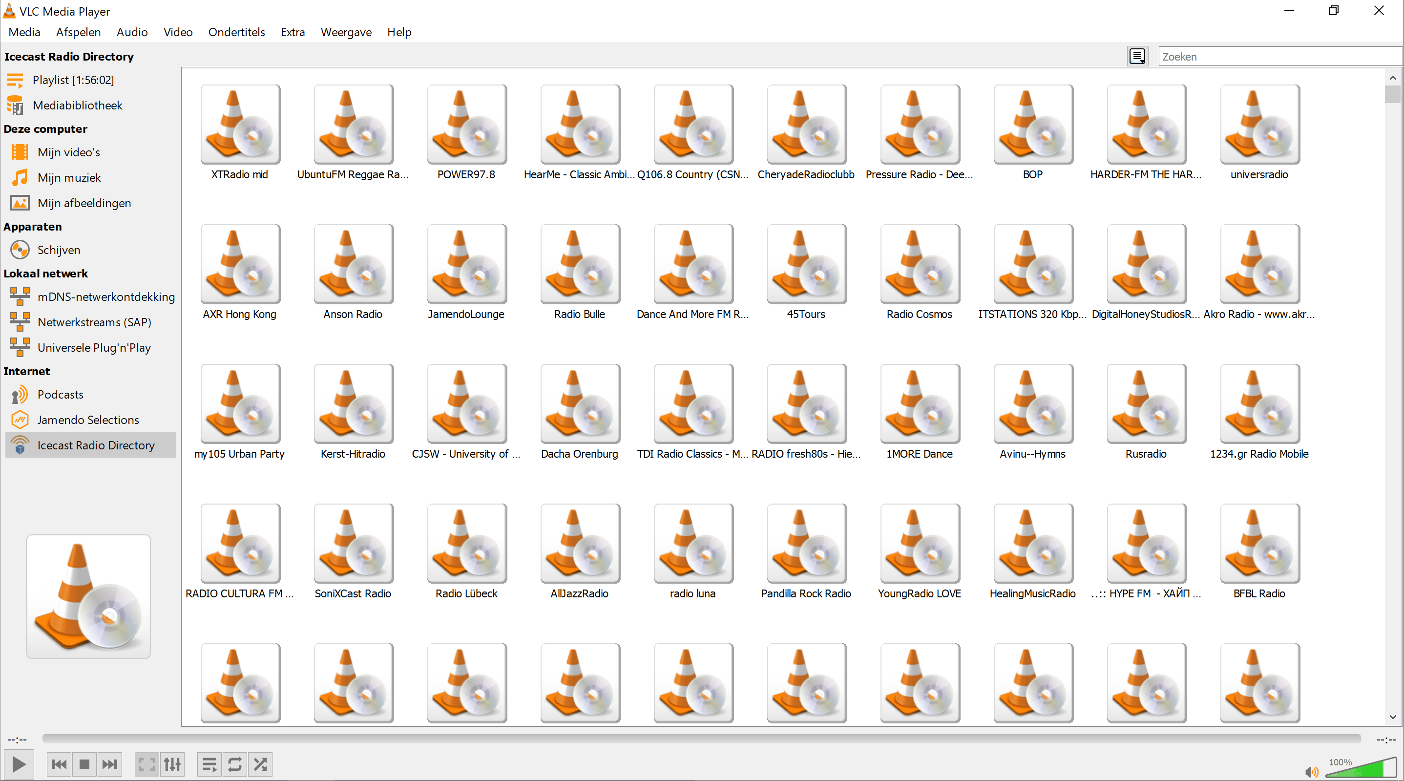Toggle loop repeat mode
This screenshot has width=1404, height=781.
[x=235, y=764]
